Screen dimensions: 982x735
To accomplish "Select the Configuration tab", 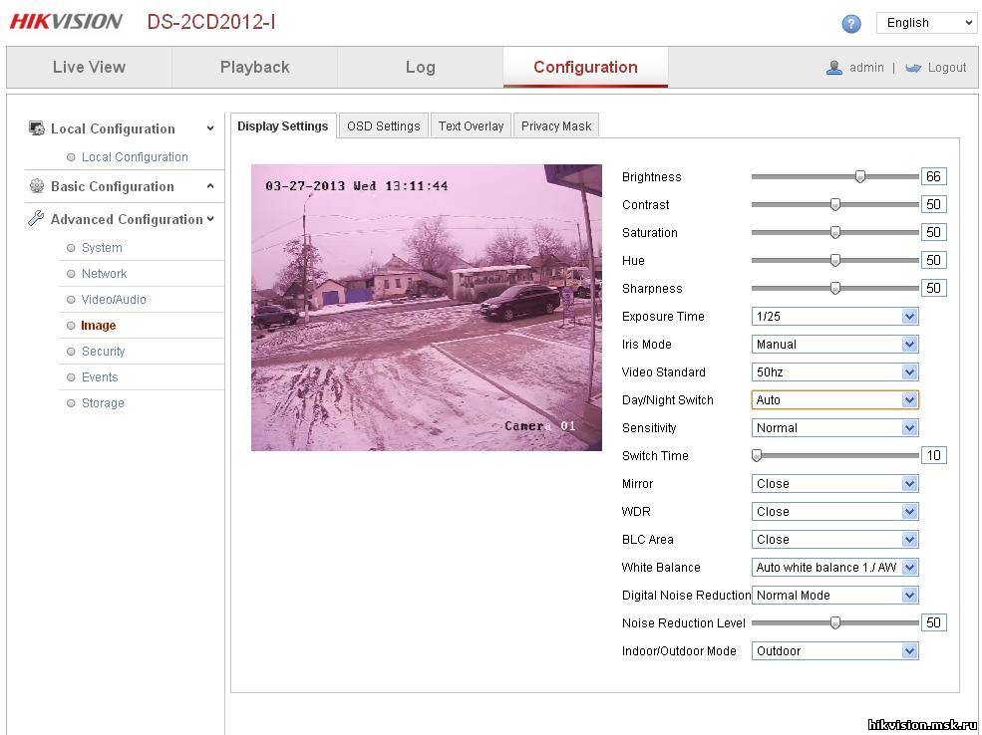I will click(585, 67).
